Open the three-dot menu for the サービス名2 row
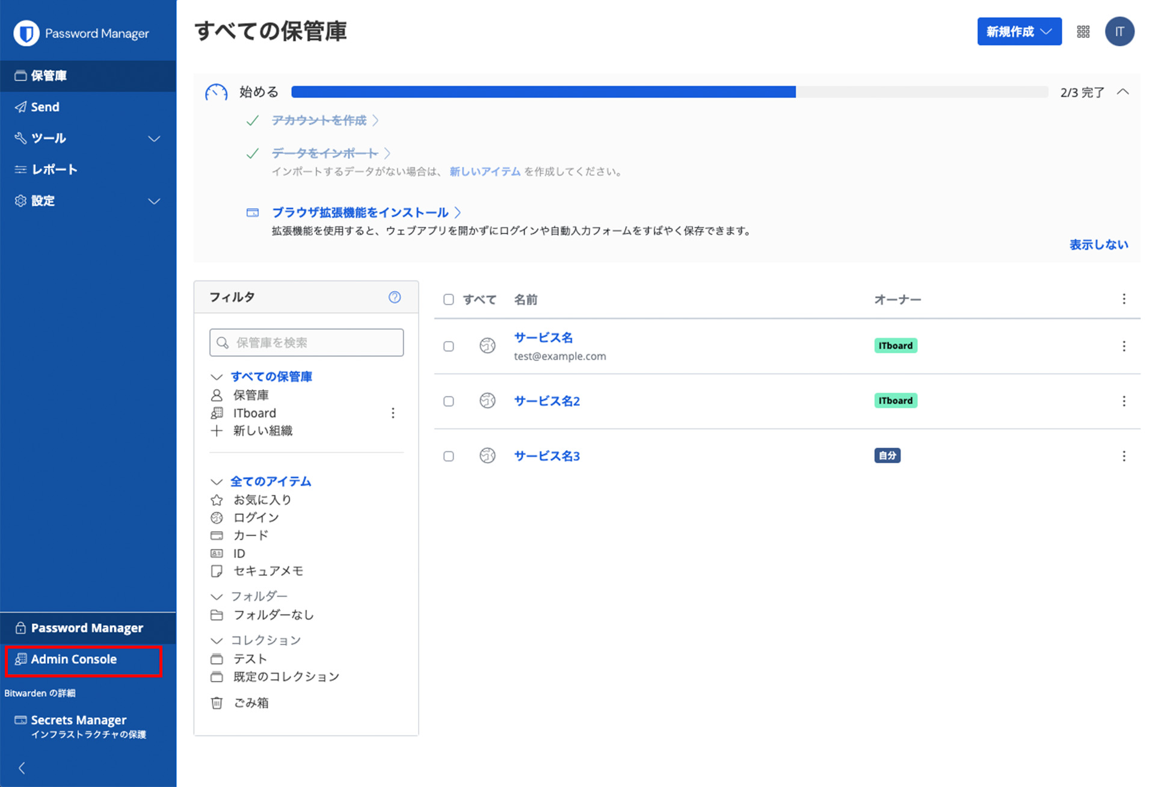1155x787 pixels. 1124,401
